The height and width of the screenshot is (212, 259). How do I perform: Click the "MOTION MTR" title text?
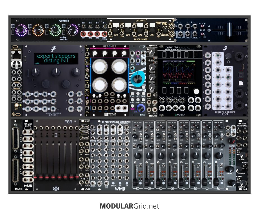tap(64, 21)
